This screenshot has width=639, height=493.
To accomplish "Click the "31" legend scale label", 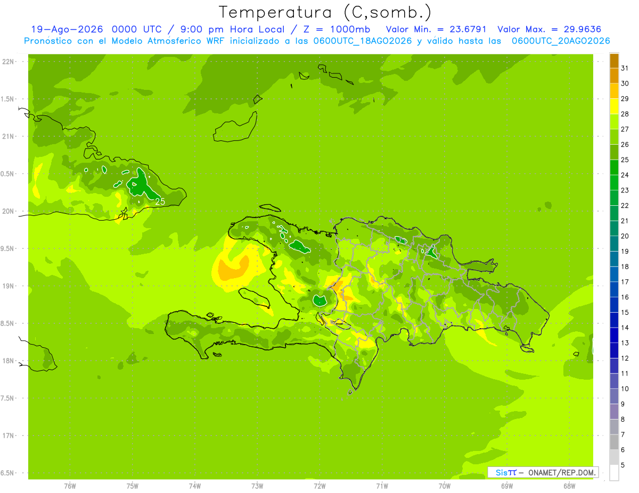I will [625, 68].
